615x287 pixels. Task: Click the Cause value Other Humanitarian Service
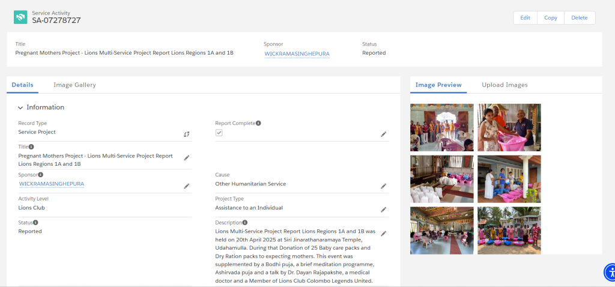250,184
